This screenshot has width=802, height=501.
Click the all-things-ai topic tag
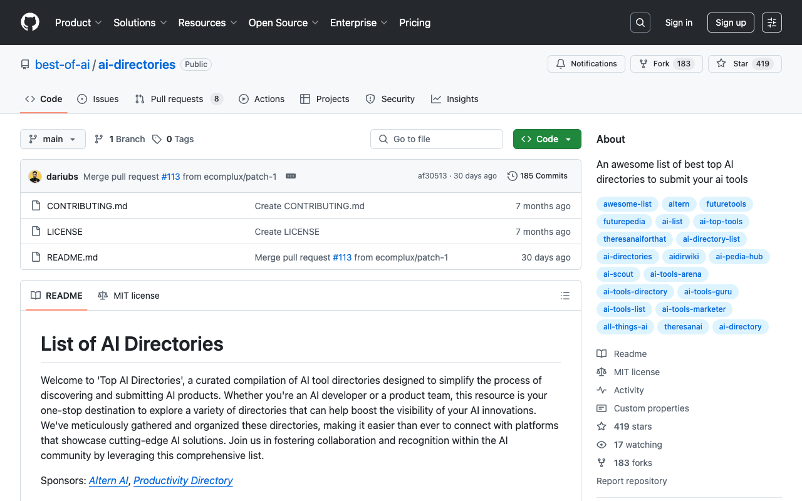pyautogui.click(x=625, y=327)
